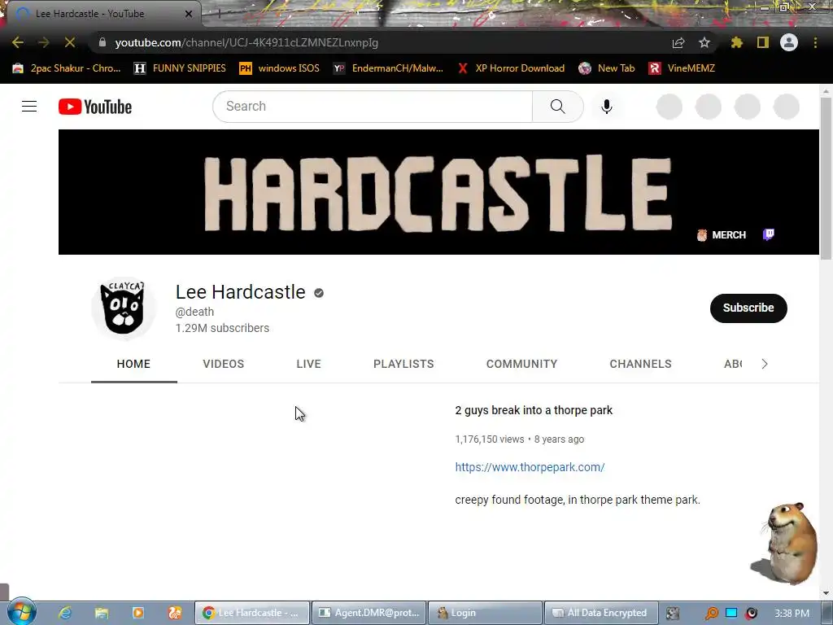This screenshot has height=625, width=833.
Task: Click the Lee Hardcastle channel avatar
Action: pyautogui.click(x=124, y=308)
